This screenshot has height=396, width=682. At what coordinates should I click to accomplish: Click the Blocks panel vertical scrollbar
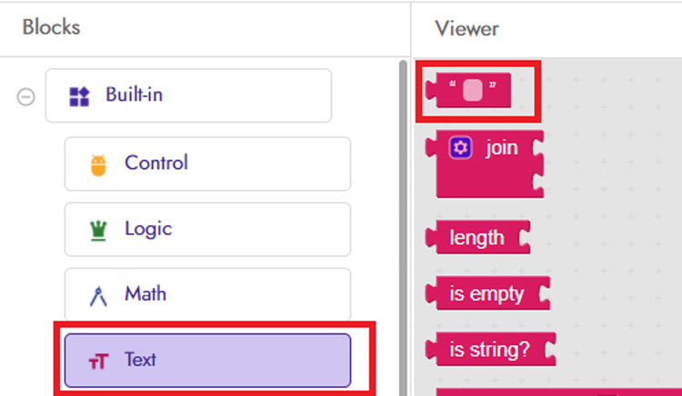pyautogui.click(x=403, y=227)
